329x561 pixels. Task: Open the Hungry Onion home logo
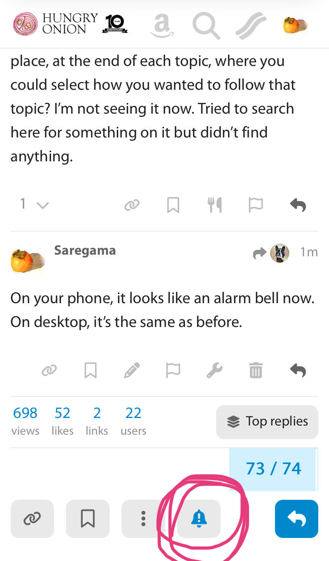click(x=56, y=24)
